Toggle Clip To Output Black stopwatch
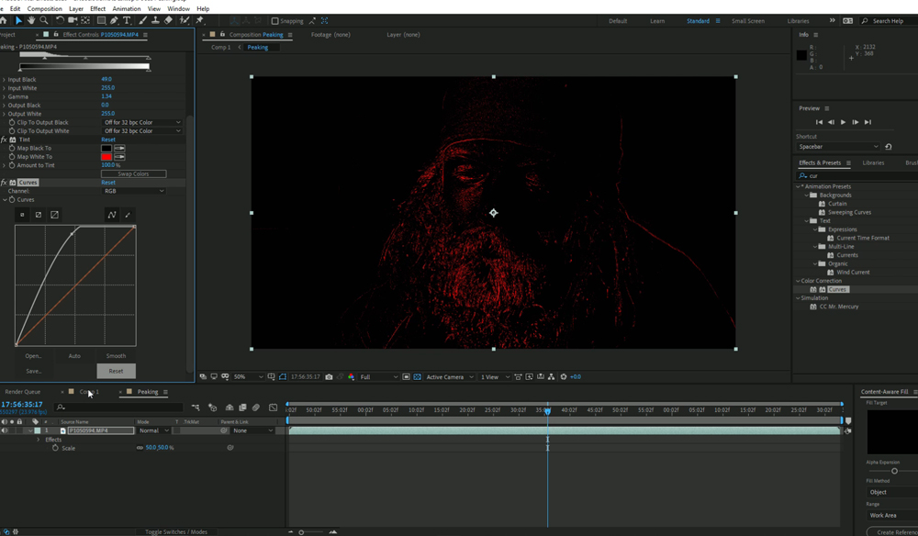Viewport: 918px width, 536px height. (12, 122)
